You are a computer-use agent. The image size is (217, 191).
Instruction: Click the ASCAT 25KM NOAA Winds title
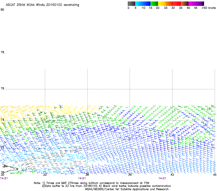pyautogui.click(x=42, y=5)
